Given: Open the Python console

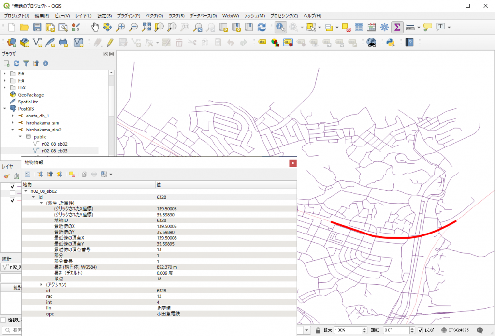Looking at the screenshot, I should point(391,43).
